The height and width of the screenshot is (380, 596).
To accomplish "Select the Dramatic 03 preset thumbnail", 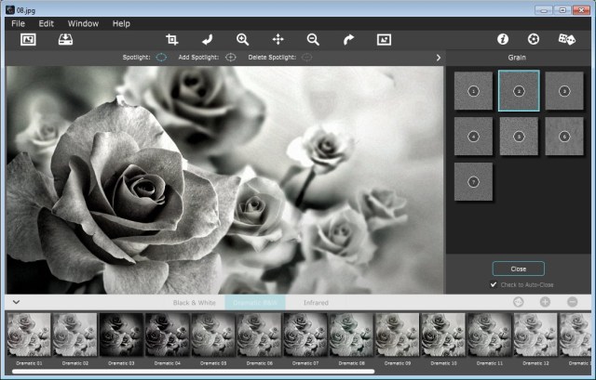I will point(120,334).
